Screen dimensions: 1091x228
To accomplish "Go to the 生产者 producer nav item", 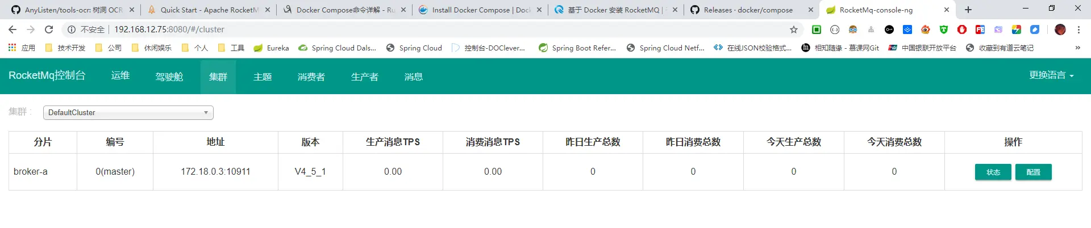I will tap(365, 77).
